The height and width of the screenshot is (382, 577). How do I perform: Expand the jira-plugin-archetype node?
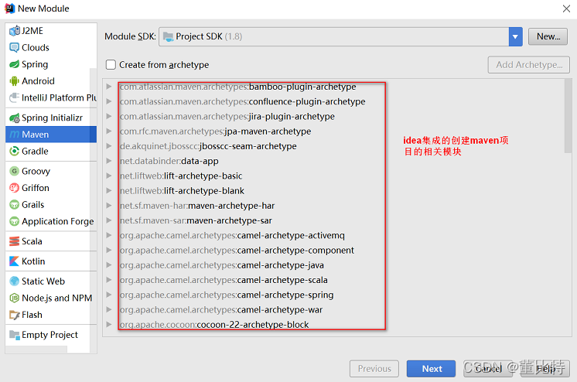tap(109, 116)
